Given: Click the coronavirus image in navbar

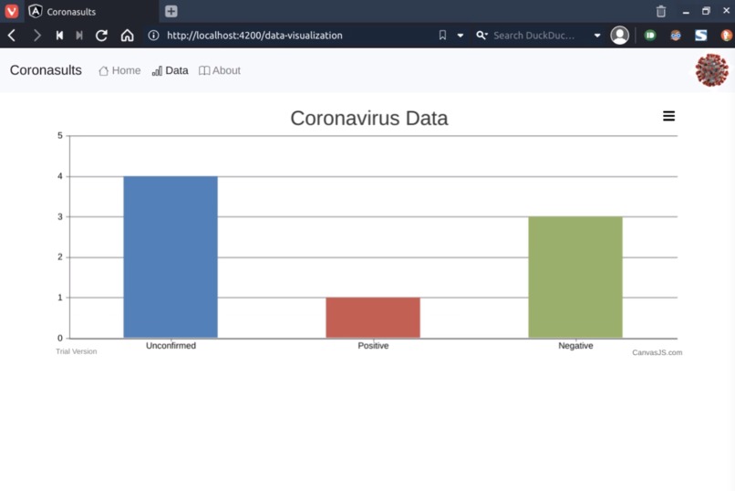Looking at the screenshot, I should click(x=711, y=70).
